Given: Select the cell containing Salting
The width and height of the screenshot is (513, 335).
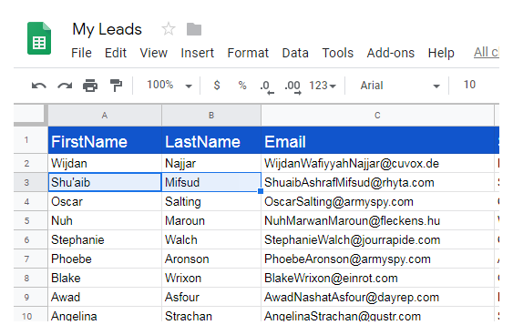Looking at the screenshot, I should pyautogui.click(x=211, y=201).
